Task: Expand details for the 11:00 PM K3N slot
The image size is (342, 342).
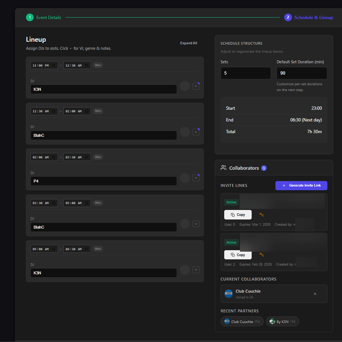Action: [196, 86]
